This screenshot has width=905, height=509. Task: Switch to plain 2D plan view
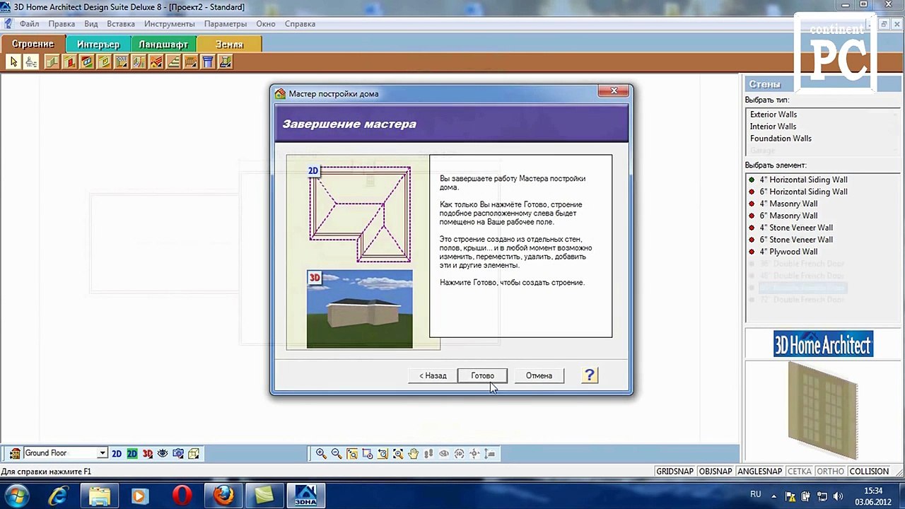117,454
